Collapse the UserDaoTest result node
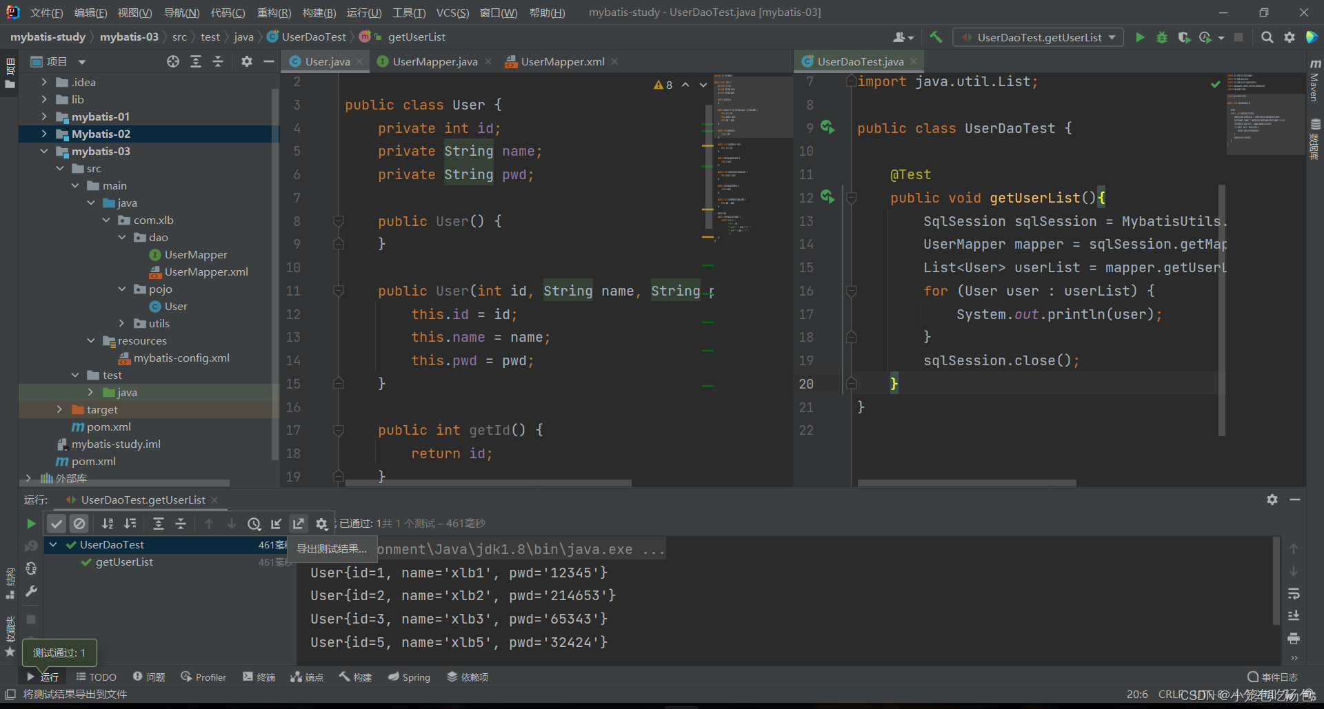Screen dimensions: 1324x709 [53, 544]
